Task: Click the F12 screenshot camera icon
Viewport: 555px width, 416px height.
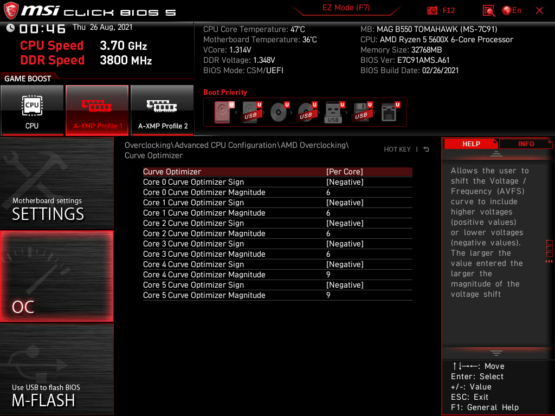Action: click(x=432, y=11)
